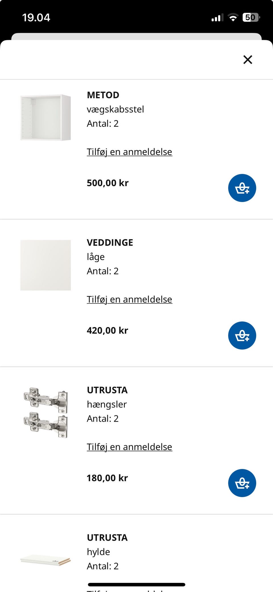Tap the 180,00 kr price

tap(107, 478)
